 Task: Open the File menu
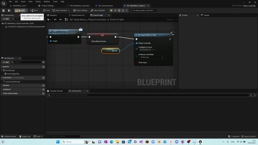click(10, 2)
